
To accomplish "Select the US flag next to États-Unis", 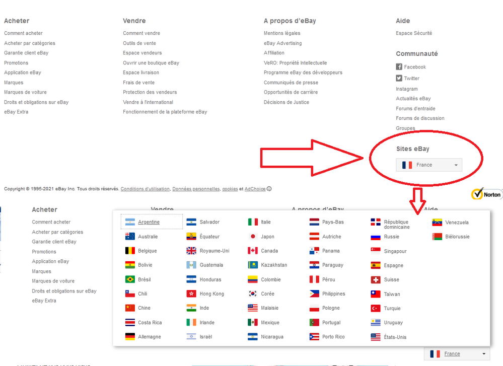I will [x=376, y=337].
